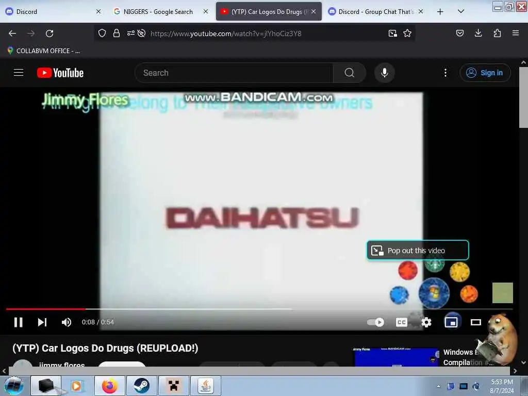Click the horizontal scrollbar right arrow
Image resolution: width=528 pixels, height=396 pixels.
[515, 371]
